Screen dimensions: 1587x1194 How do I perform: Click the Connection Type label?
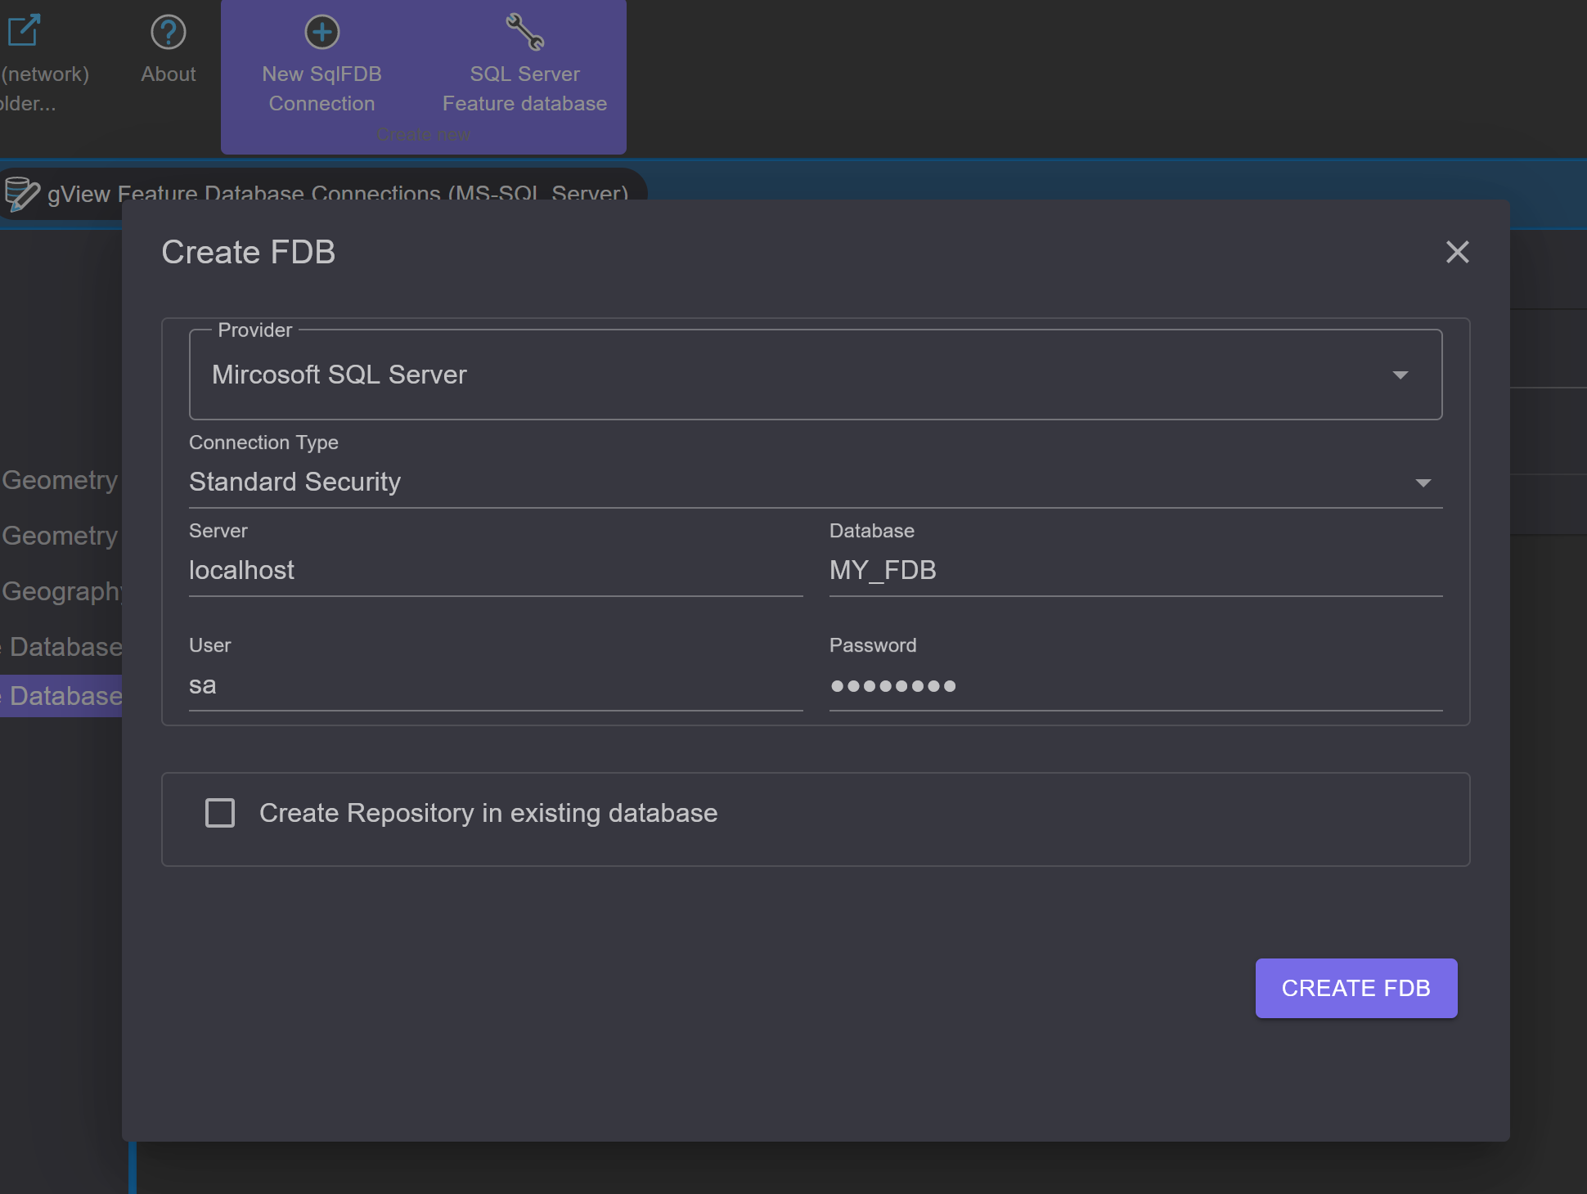point(263,442)
